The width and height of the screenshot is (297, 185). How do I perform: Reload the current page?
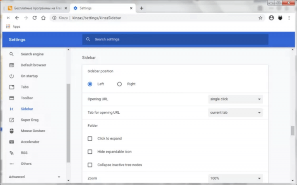point(34,18)
